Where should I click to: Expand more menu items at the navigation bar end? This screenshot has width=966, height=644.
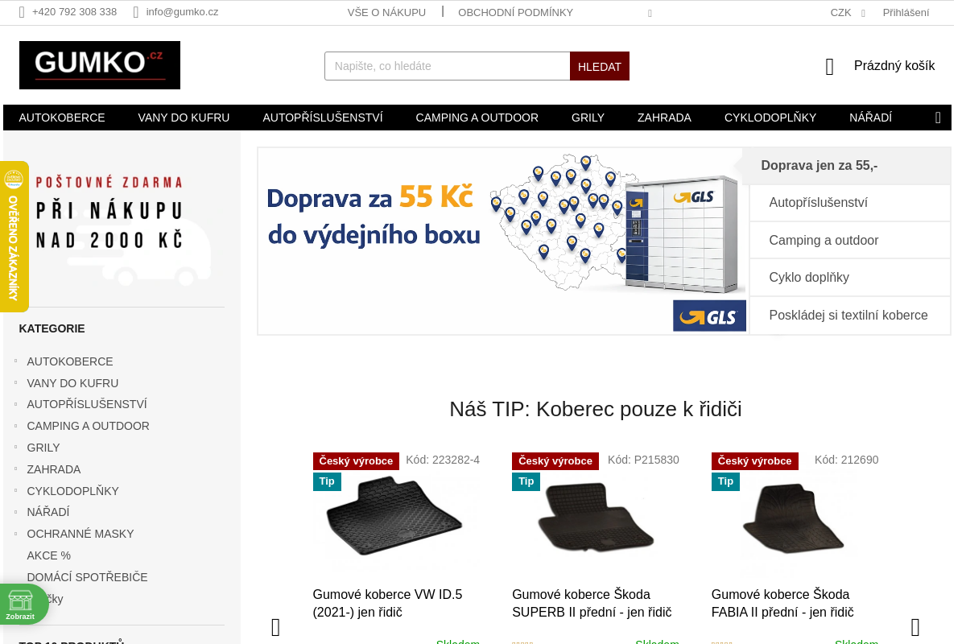[938, 118]
